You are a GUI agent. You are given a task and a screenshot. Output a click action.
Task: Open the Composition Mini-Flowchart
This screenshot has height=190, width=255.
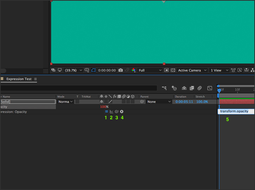(164, 88)
